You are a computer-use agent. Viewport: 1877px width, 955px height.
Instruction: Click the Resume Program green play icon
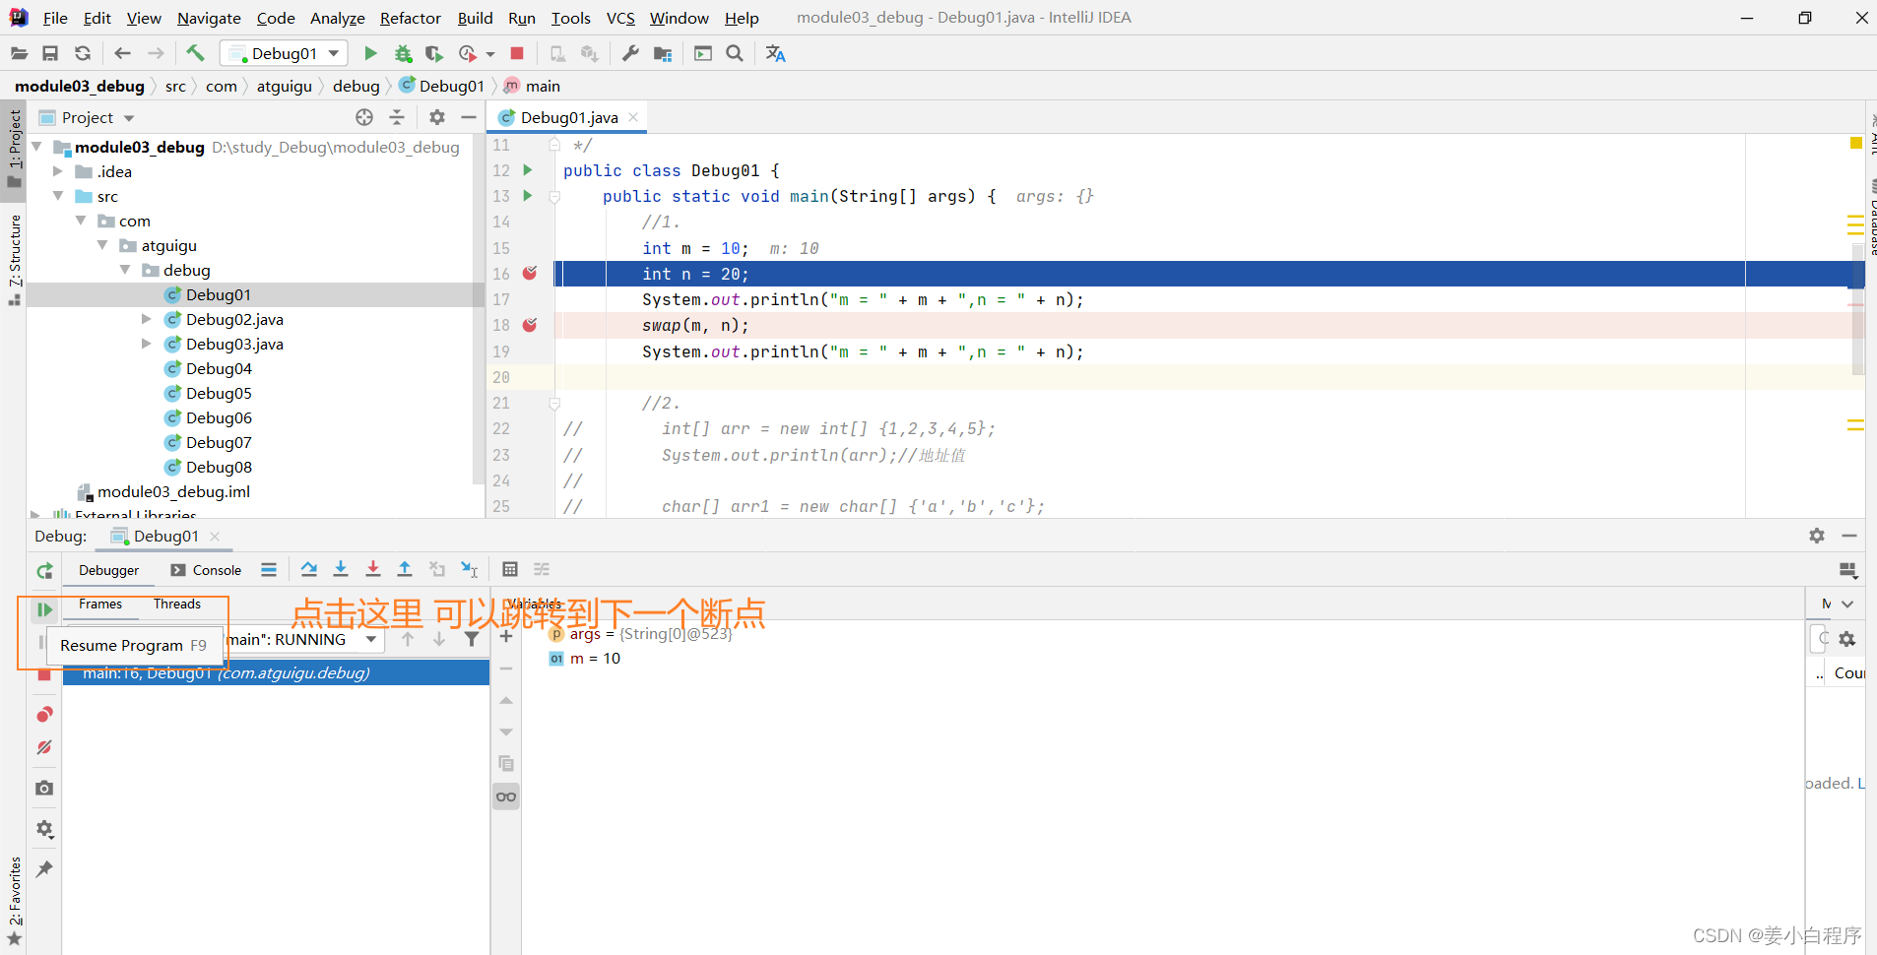pos(44,609)
